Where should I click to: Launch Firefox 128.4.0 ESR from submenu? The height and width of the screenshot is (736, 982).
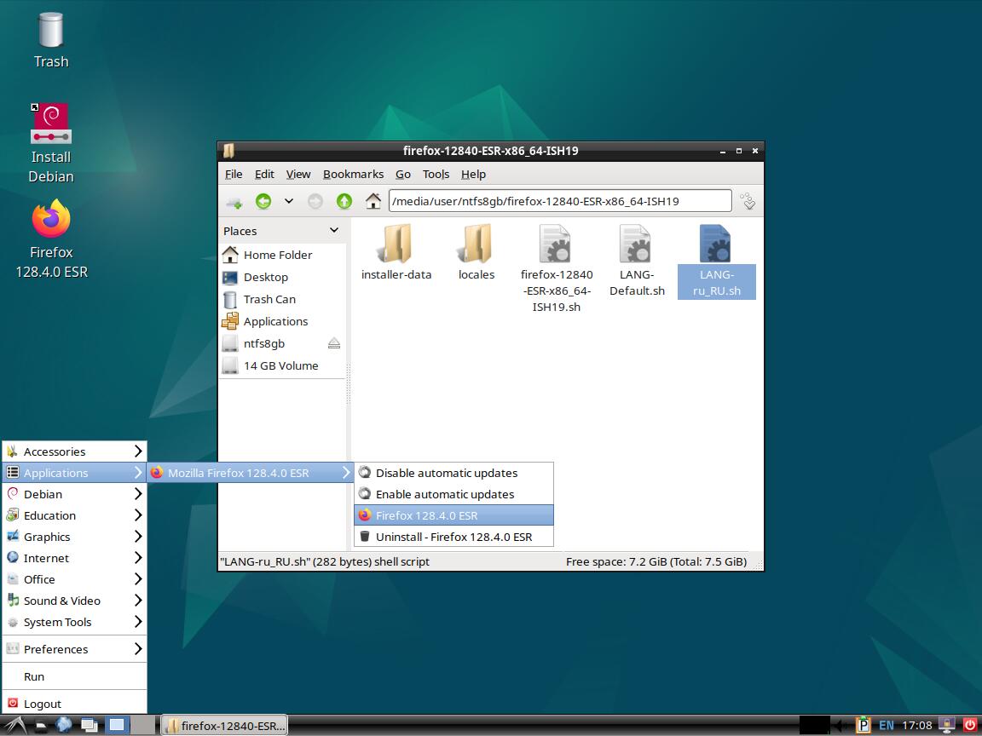point(454,515)
